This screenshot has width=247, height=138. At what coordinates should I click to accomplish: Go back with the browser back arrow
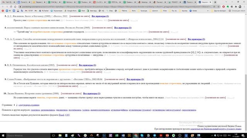[x=3, y=7]
